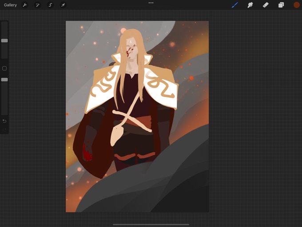Open the Adjustments magic wand menu
Image resolution: width=302 pixels, height=227 pixels.
(x=38, y=5)
